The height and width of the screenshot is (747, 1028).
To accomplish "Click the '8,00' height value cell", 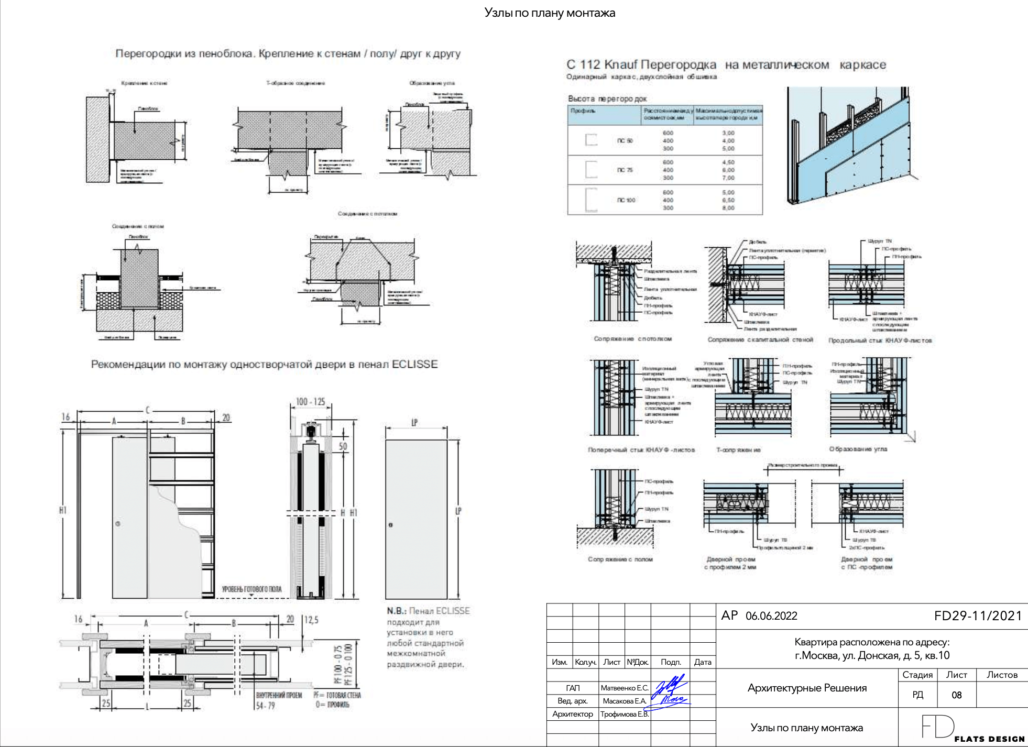I will point(728,208).
